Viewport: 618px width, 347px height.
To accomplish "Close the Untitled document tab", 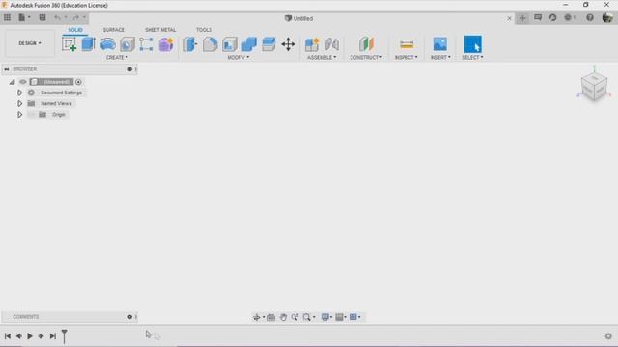I will tap(509, 18).
